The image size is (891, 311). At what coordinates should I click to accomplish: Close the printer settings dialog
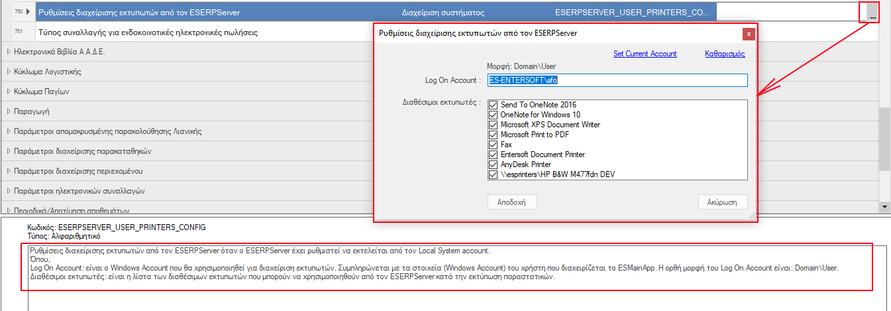click(x=749, y=33)
